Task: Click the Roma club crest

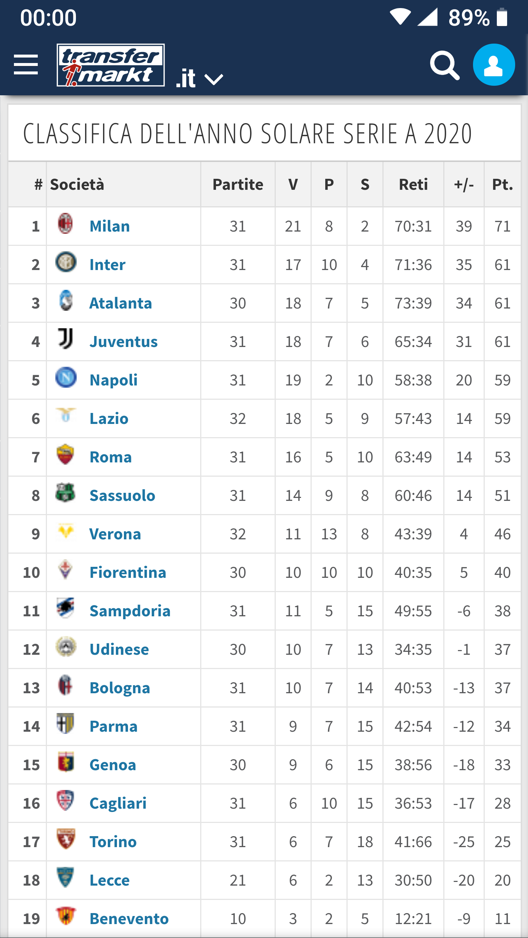Action: tap(66, 454)
